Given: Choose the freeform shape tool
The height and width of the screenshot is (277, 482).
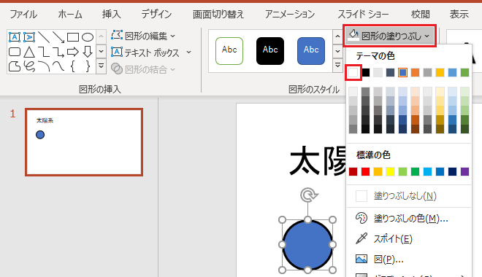Looking at the screenshot, I should 15,66.
